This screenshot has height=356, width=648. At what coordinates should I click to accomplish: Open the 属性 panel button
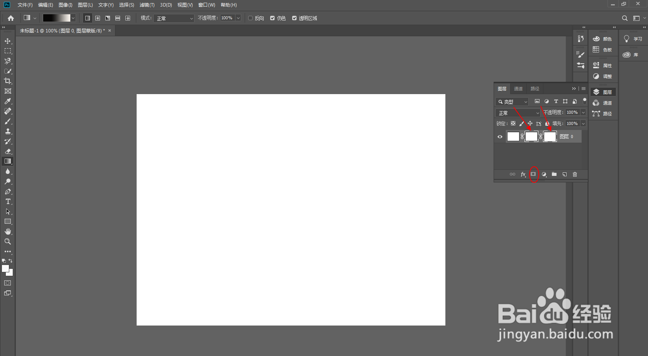coord(603,66)
